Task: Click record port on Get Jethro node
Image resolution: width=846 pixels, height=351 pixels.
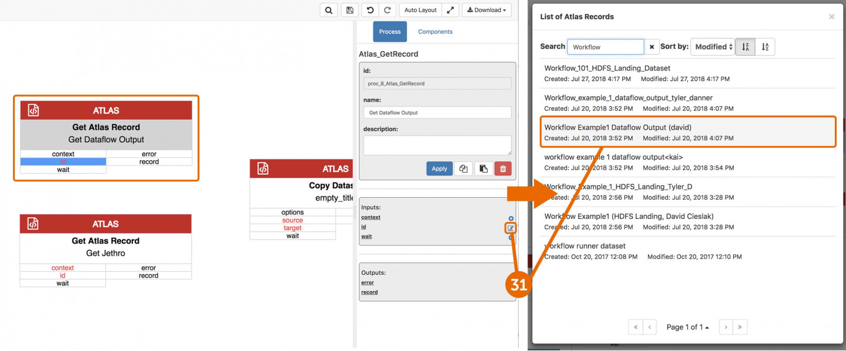Action: tap(149, 275)
